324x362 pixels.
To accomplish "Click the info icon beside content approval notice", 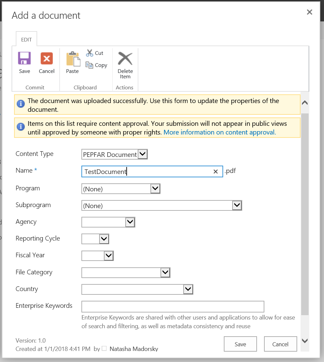I will click(21, 126).
